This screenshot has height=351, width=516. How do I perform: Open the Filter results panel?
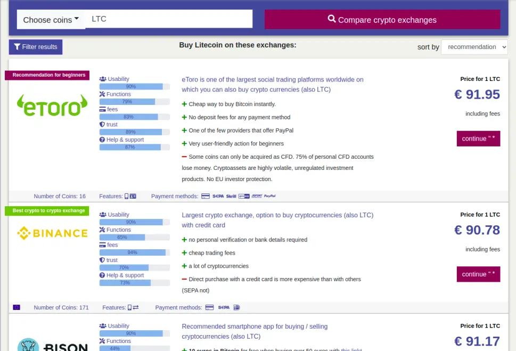36,47
